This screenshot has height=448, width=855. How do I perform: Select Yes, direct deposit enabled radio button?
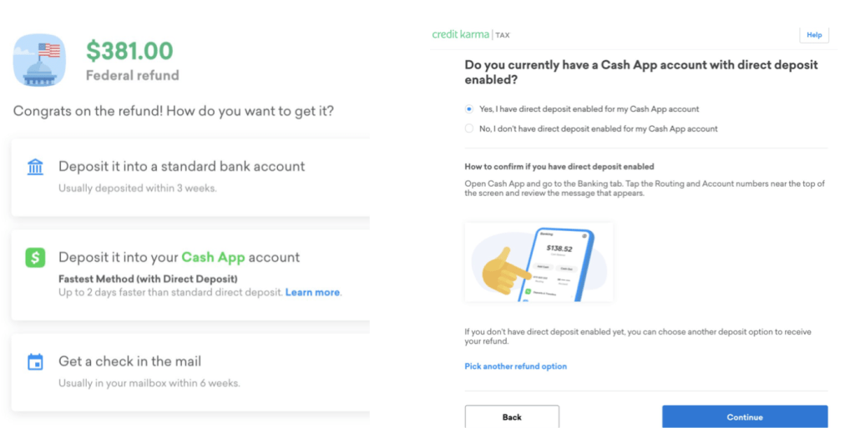[468, 109]
